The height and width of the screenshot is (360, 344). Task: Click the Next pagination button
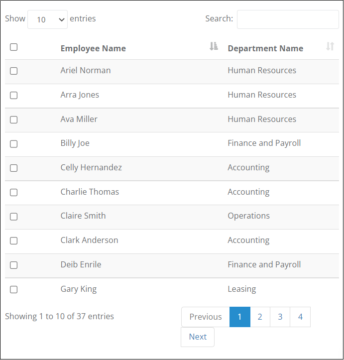198,337
